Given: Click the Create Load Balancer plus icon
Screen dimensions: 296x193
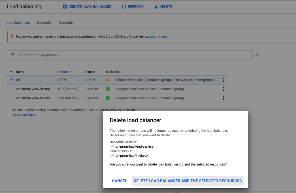Looking at the screenshot, I should click(65, 7).
